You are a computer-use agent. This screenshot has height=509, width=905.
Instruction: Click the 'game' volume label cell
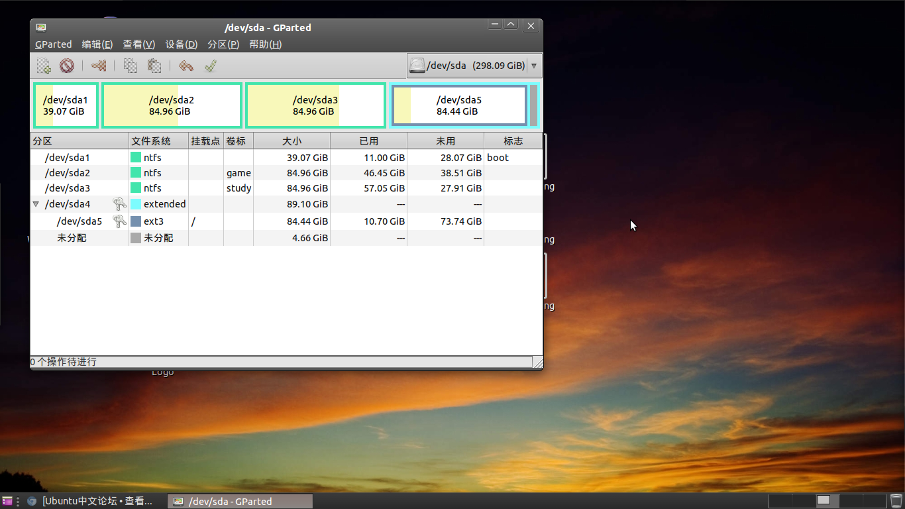[239, 173]
